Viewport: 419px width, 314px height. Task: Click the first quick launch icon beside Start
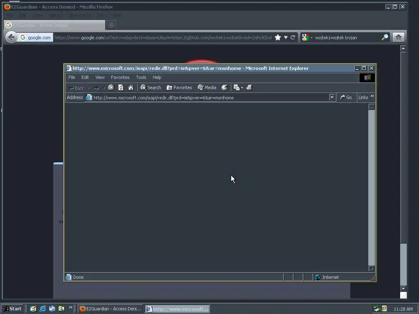[x=33, y=309]
